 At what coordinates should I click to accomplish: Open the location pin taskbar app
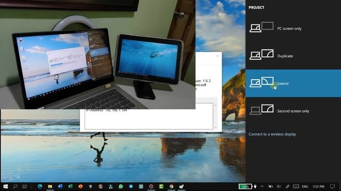91,186
